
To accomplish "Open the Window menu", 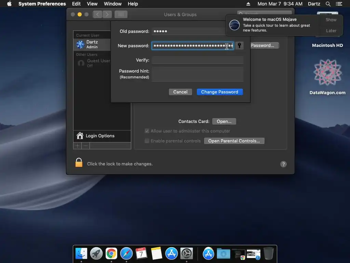I will (113, 4).
